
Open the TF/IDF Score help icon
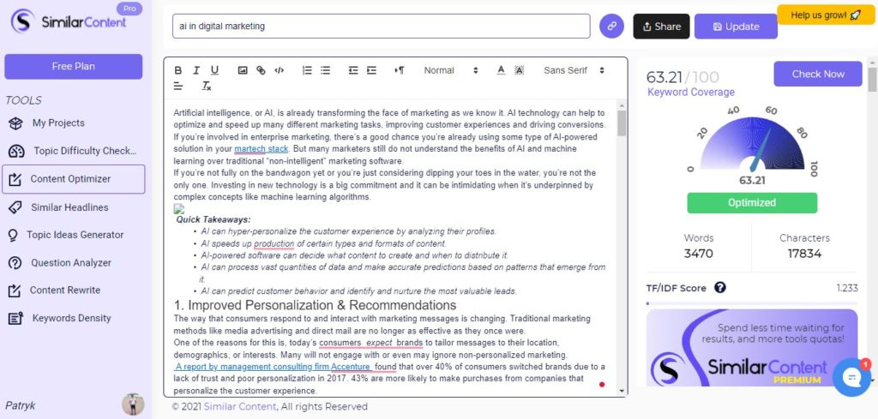720,288
